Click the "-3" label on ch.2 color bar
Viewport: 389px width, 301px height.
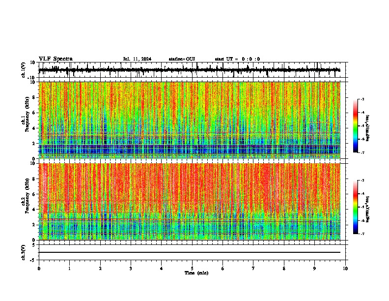point(362,181)
